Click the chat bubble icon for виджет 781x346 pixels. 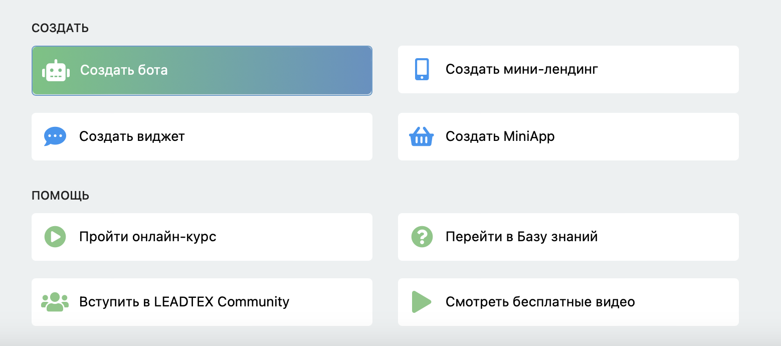pos(55,136)
